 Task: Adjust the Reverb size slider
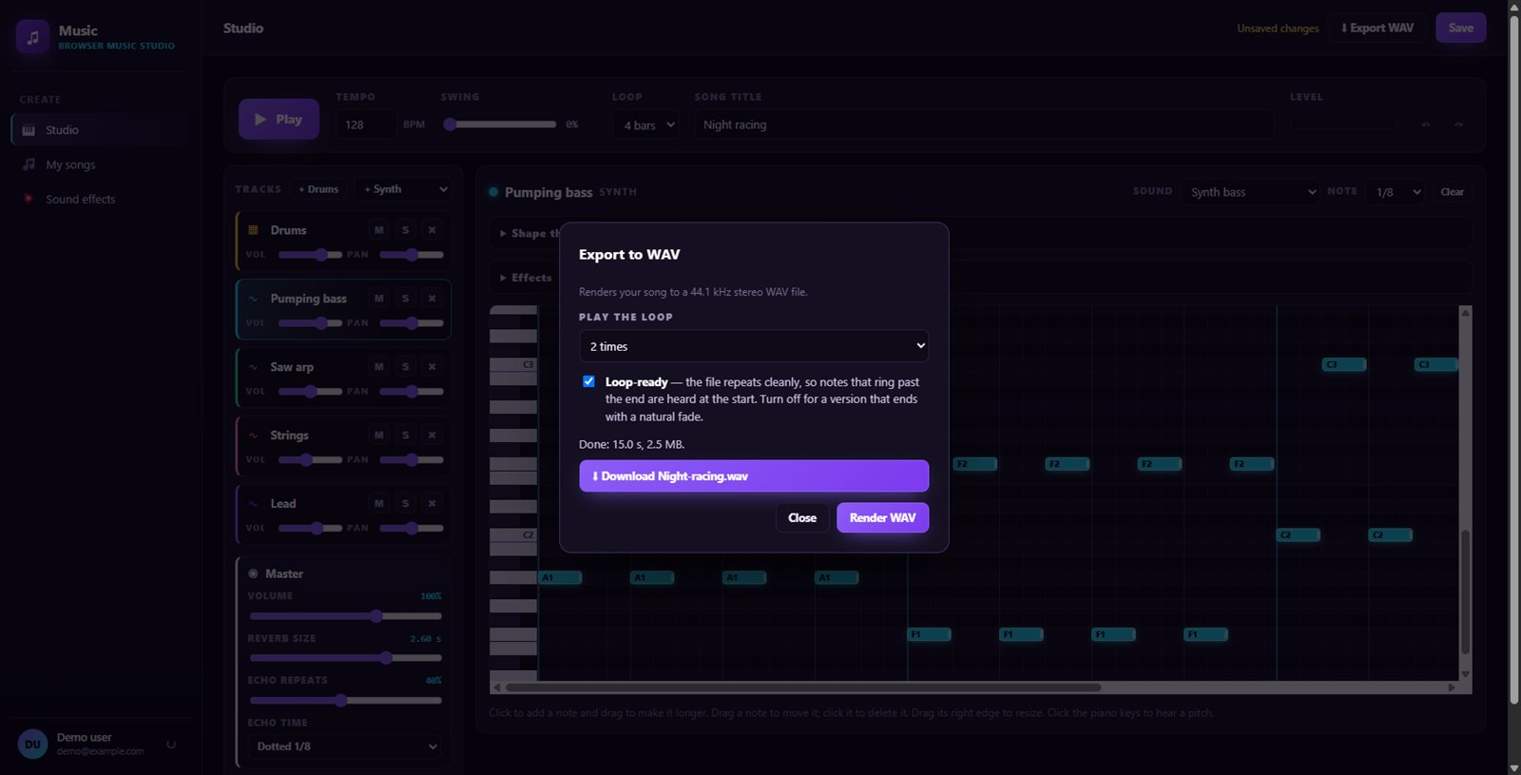(x=344, y=658)
